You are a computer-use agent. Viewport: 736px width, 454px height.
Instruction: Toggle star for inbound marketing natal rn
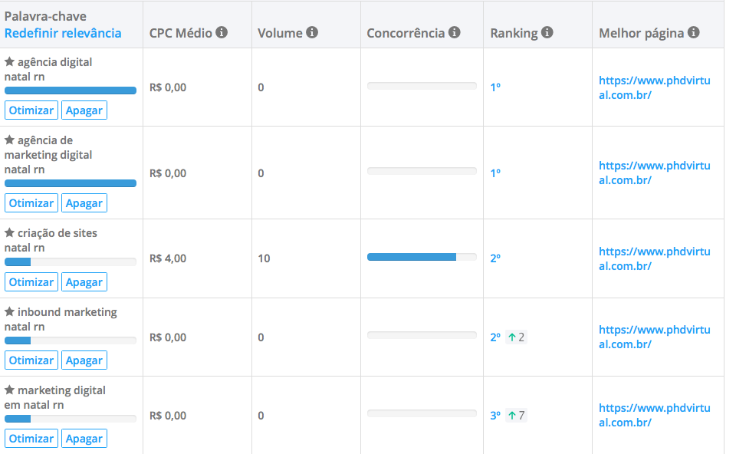(x=9, y=311)
